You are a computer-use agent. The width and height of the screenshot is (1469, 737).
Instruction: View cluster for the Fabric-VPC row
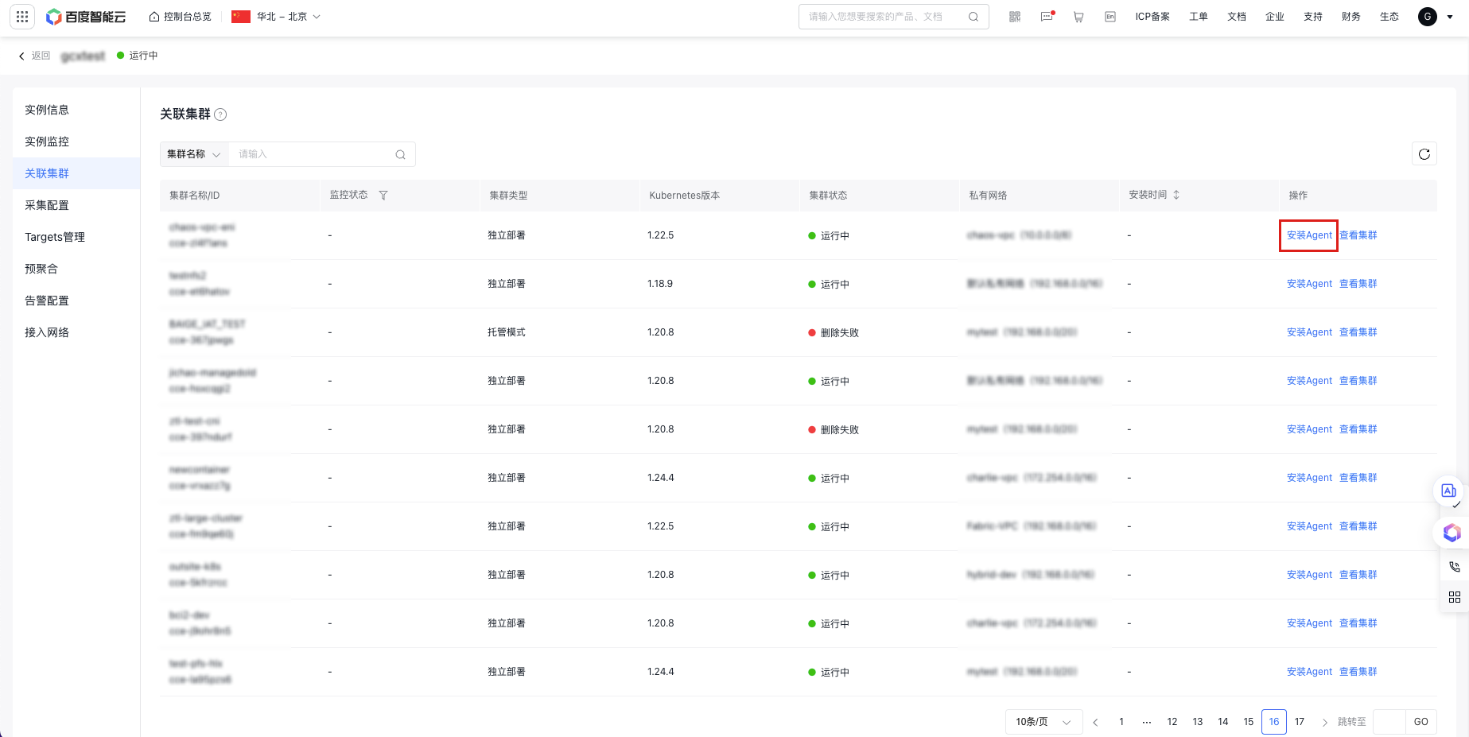[1358, 526]
